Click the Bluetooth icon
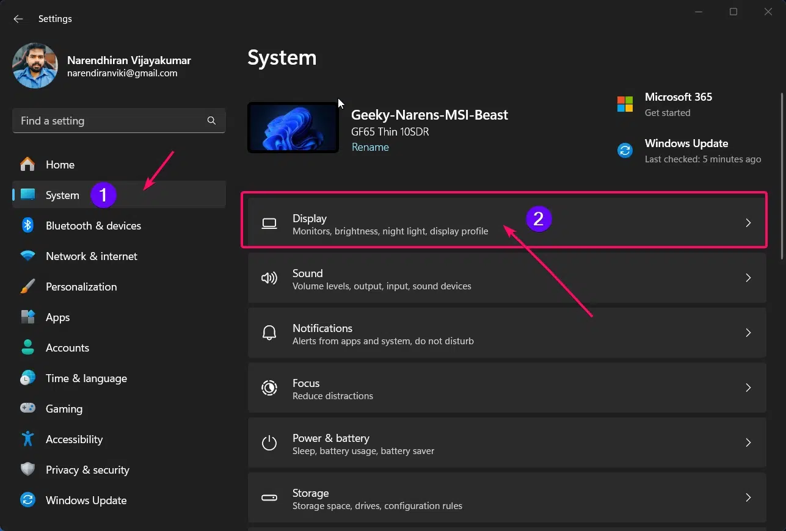Image resolution: width=786 pixels, height=531 pixels. tap(27, 226)
